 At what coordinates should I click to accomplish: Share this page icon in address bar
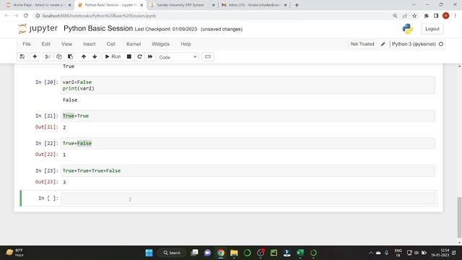[x=404, y=16]
